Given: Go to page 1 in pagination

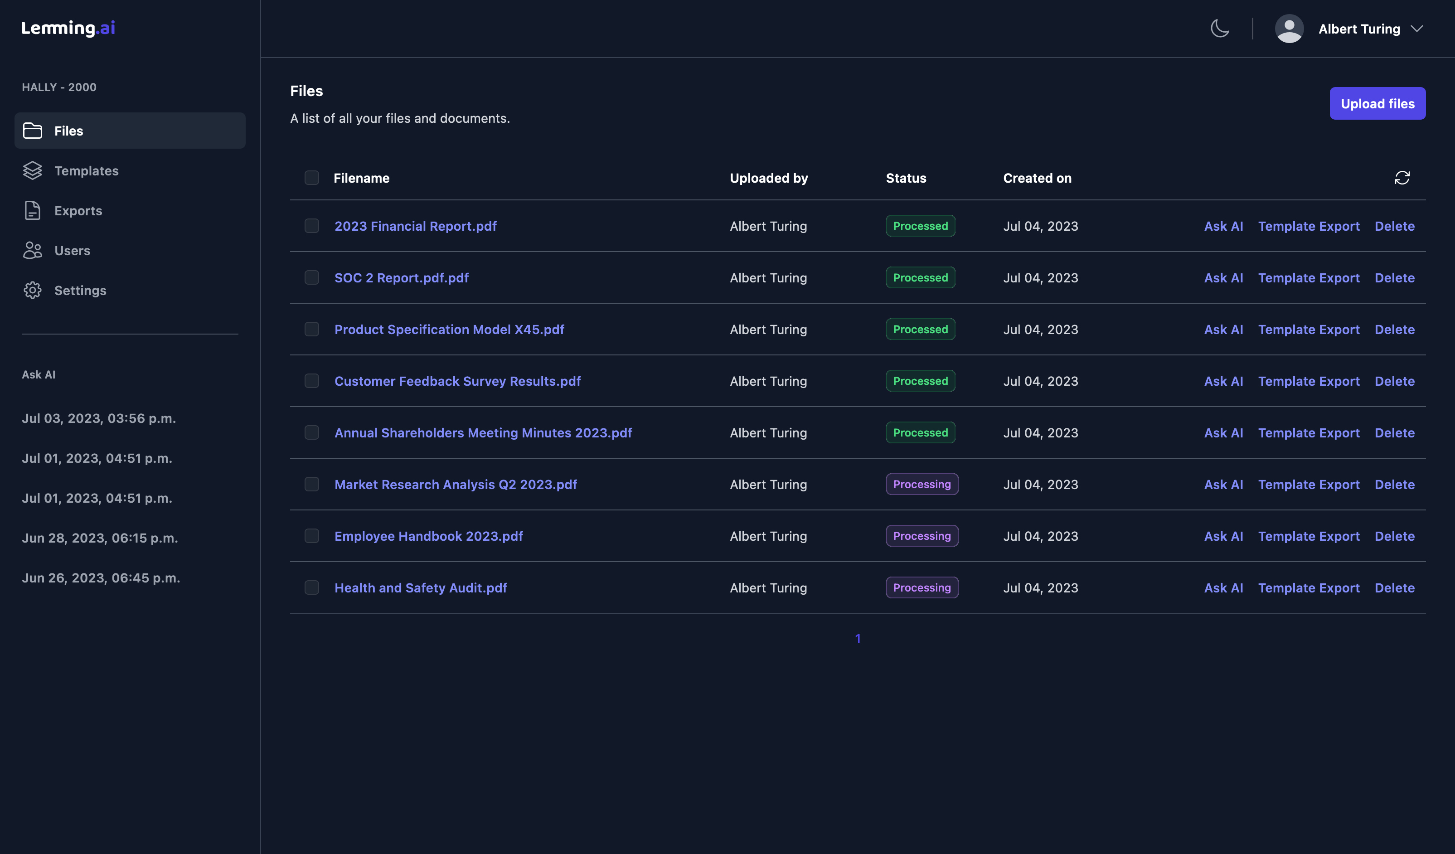Looking at the screenshot, I should [x=858, y=639].
